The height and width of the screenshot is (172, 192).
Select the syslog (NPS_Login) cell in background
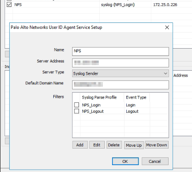[118, 5]
